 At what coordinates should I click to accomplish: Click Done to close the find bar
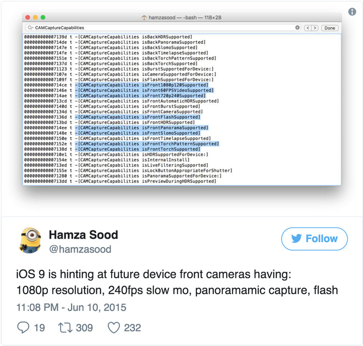tap(329, 28)
